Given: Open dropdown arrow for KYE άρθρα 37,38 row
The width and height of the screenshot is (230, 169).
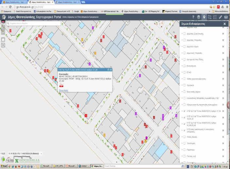Looking at the screenshot, I should pyautogui.click(x=223, y=111).
